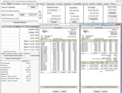Open 5 Documents menu in payments panel

pyautogui.click(x=26, y=53)
